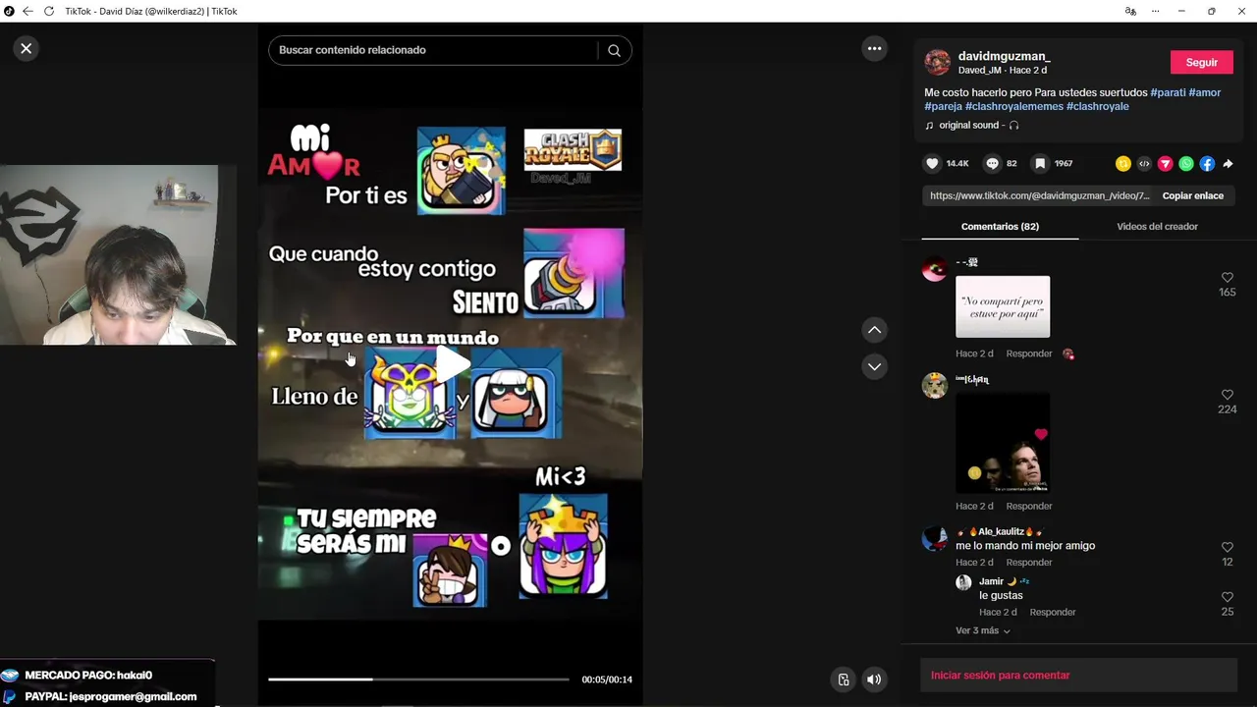
Task: Open Ale_kaulitz commenter profile name
Action: click(1000, 531)
